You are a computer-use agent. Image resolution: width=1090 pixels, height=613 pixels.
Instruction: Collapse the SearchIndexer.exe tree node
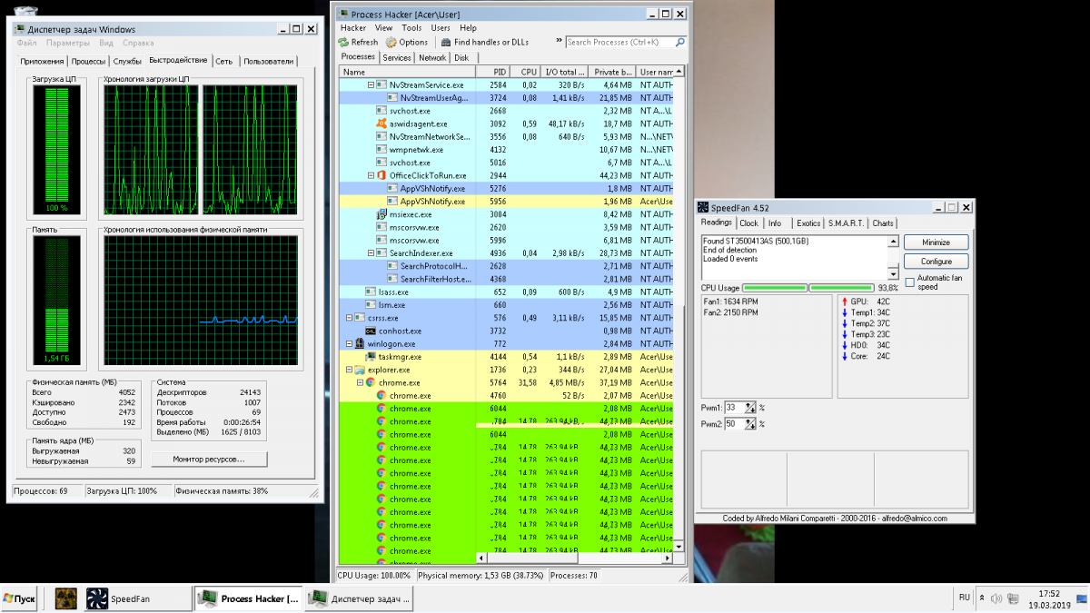(371, 253)
